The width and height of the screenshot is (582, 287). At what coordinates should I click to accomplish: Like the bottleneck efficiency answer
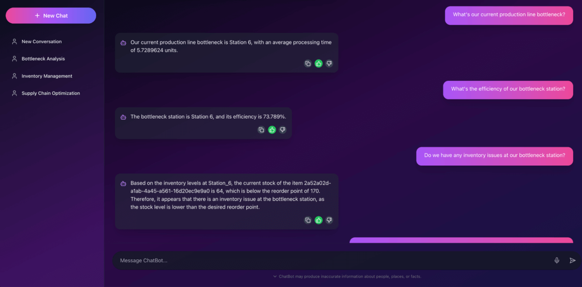(272, 130)
